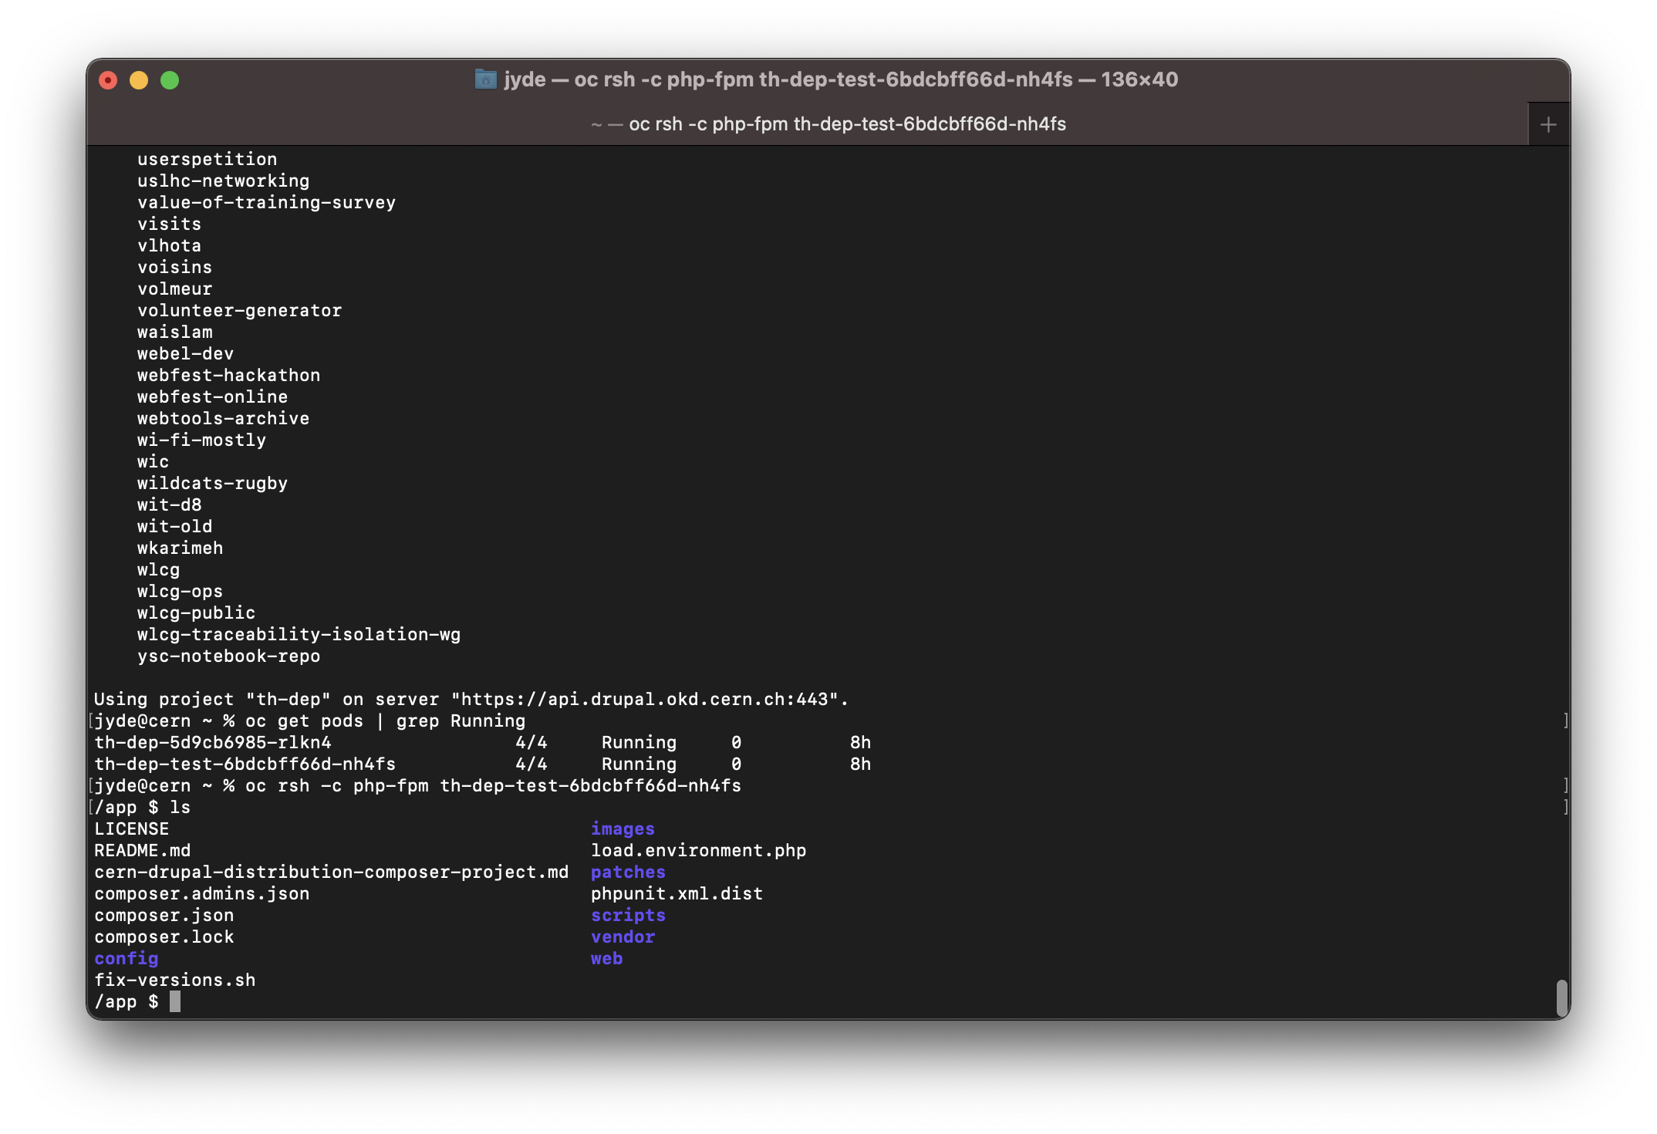Click 'waislam' project entry
Screen dimensions: 1657x1134
(x=175, y=332)
